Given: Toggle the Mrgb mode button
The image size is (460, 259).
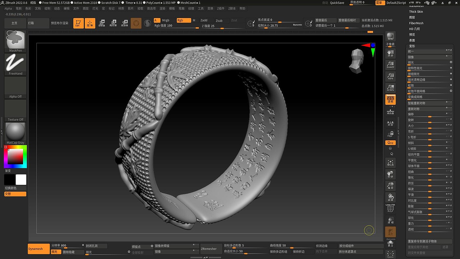Looking at the screenshot, I should click(x=166, y=20).
